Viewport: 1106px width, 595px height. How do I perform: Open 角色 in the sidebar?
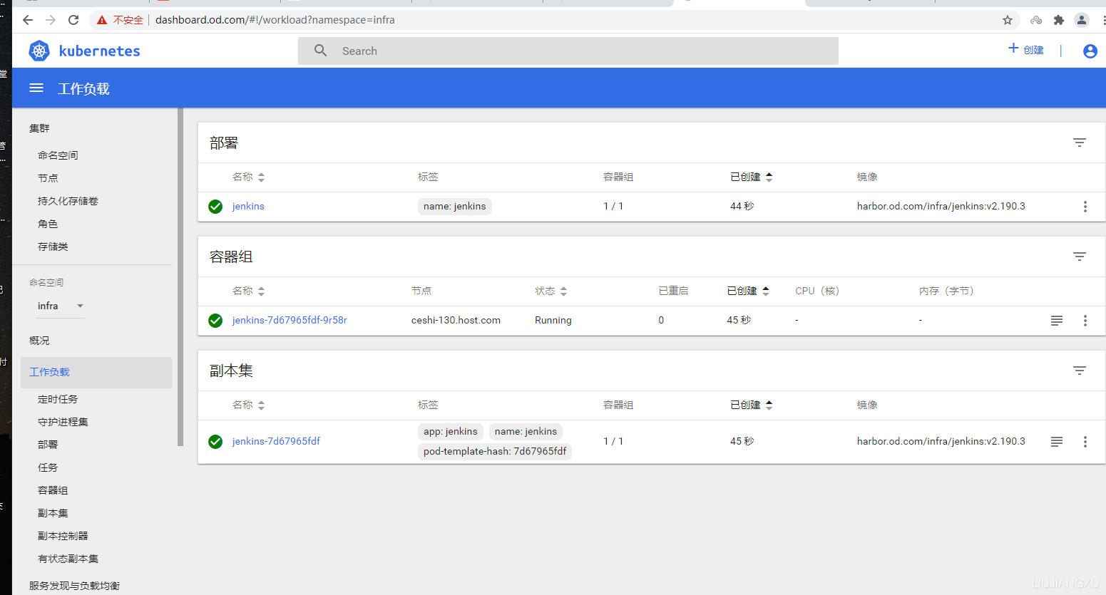tap(48, 224)
